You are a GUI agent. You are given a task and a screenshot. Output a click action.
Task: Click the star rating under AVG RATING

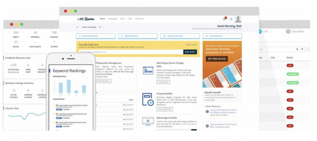(x=14, y=72)
